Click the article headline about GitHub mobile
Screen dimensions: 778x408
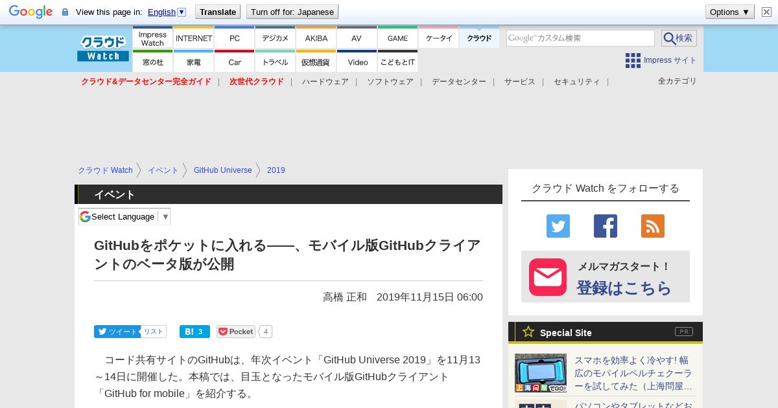tap(287, 255)
